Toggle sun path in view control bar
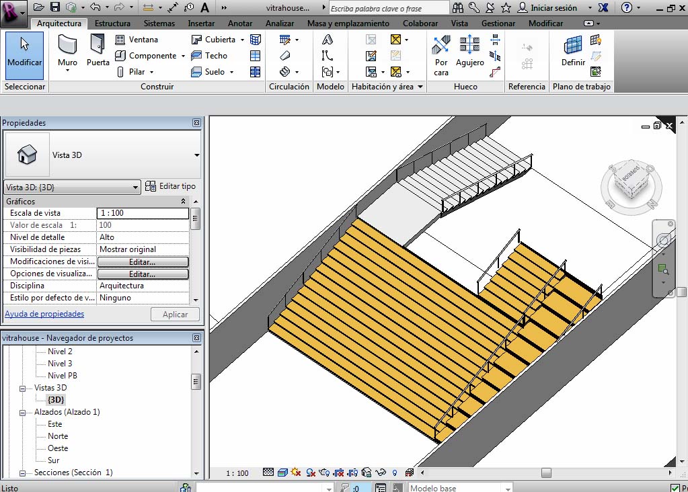This screenshot has height=492, width=688. click(x=297, y=473)
